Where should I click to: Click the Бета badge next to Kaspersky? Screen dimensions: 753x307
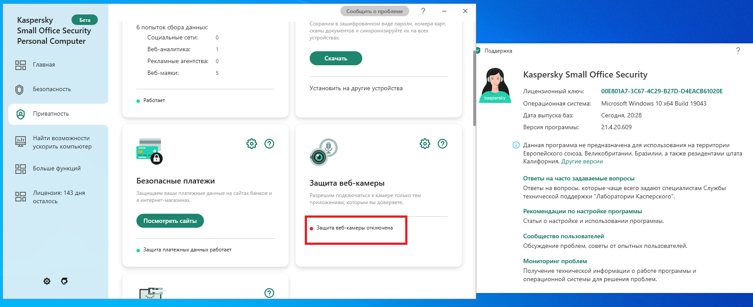(x=85, y=20)
